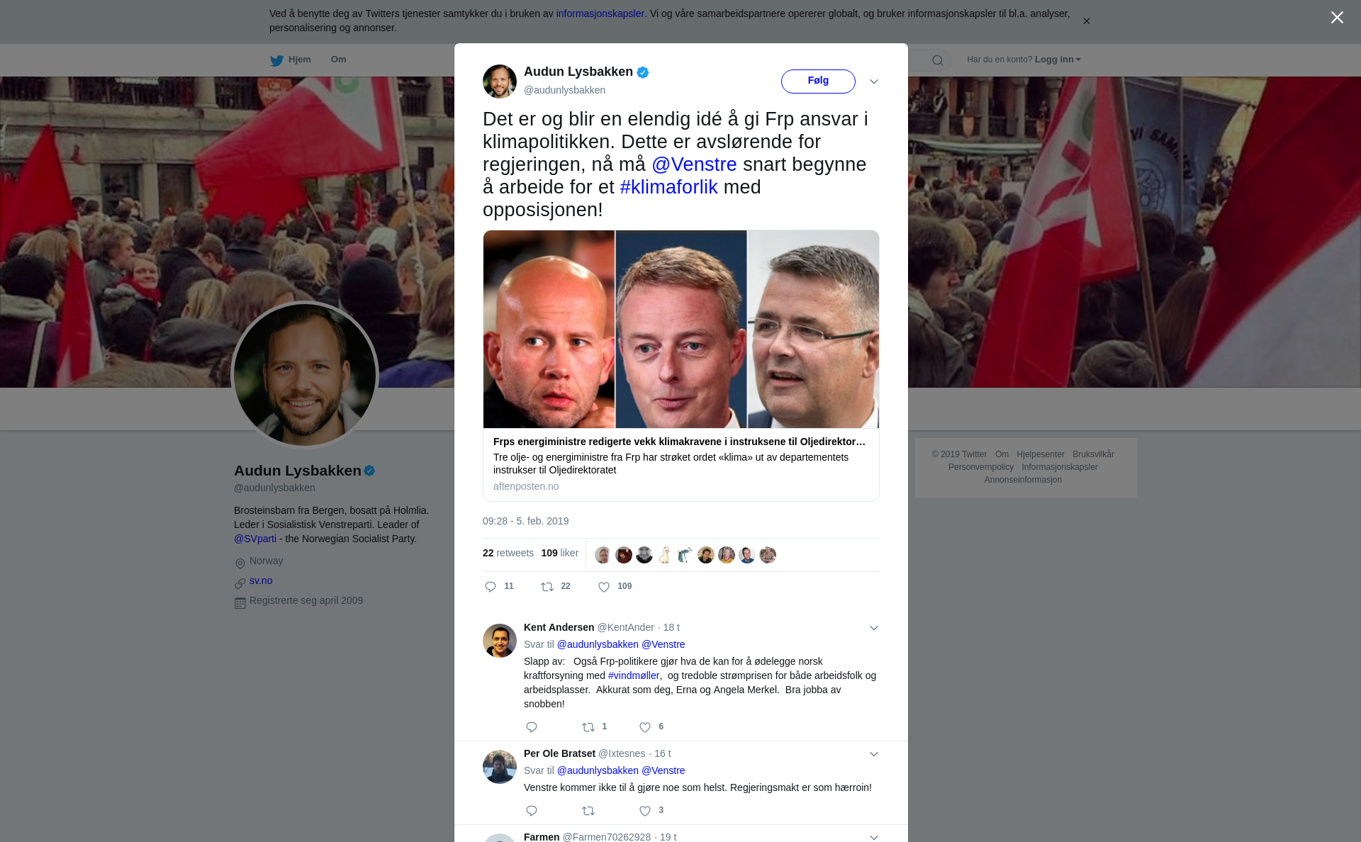Follow Audun Lysbakken with Følg button

coord(818,81)
